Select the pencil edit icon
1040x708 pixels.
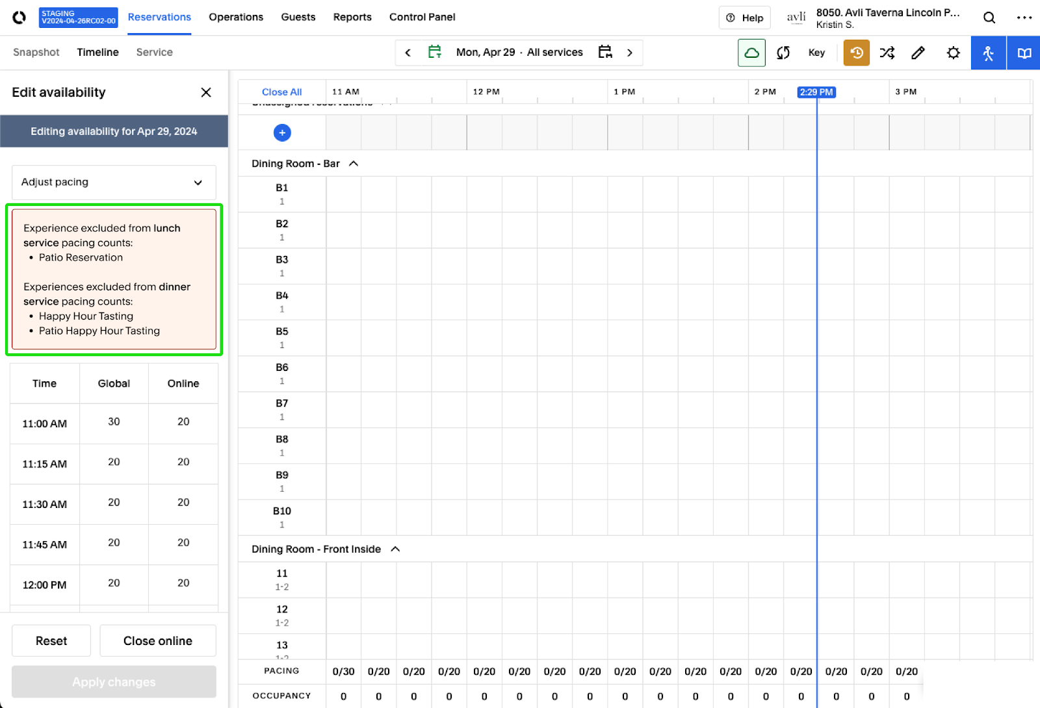tap(918, 53)
